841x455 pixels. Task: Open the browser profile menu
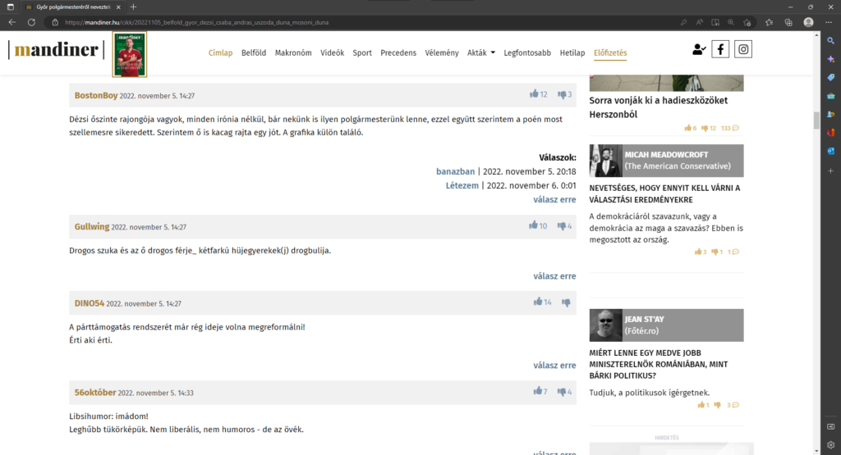click(809, 22)
